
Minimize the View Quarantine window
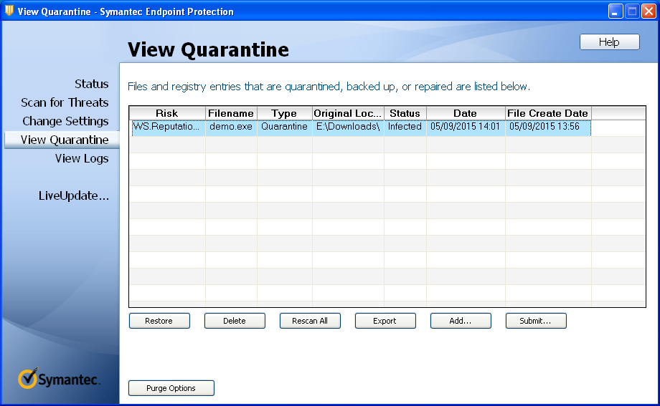click(616, 11)
